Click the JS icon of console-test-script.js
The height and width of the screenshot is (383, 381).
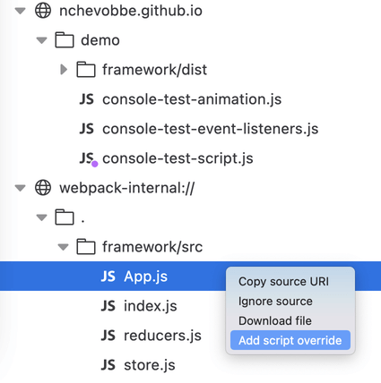pyautogui.click(x=88, y=158)
